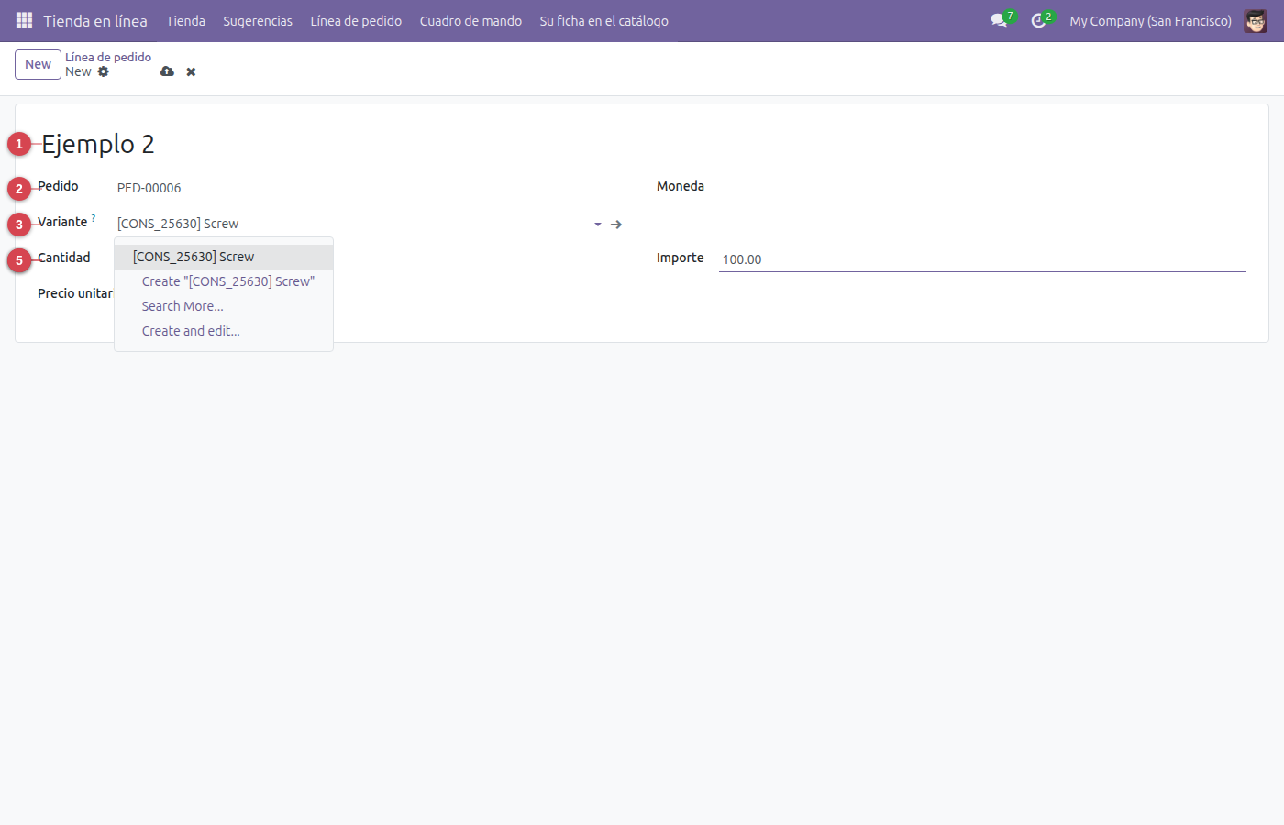1284x825 pixels.
Task: Open the apps grid menu
Action: 24,20
